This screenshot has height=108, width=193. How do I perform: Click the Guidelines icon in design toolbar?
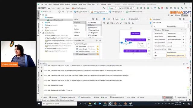[133, 23]
